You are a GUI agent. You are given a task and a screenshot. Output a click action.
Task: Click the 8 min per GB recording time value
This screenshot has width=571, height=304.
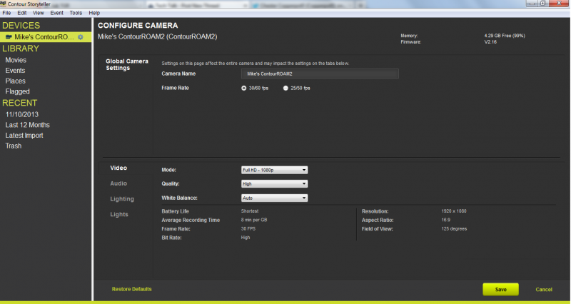[x=254, y=220]
